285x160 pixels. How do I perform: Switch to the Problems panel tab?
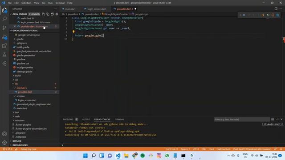tap(68, 120)
